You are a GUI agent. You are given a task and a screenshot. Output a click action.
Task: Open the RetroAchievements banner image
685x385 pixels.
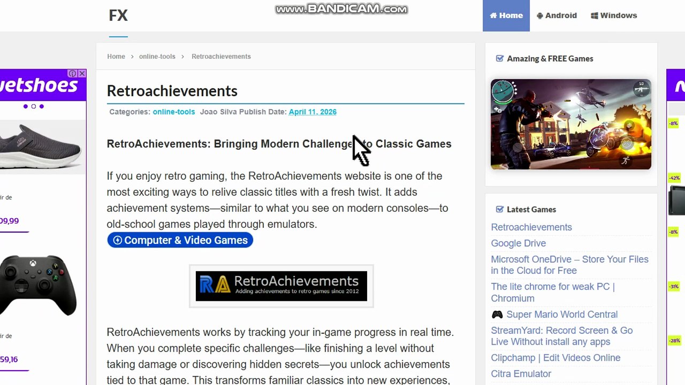[x=281, y=286]
